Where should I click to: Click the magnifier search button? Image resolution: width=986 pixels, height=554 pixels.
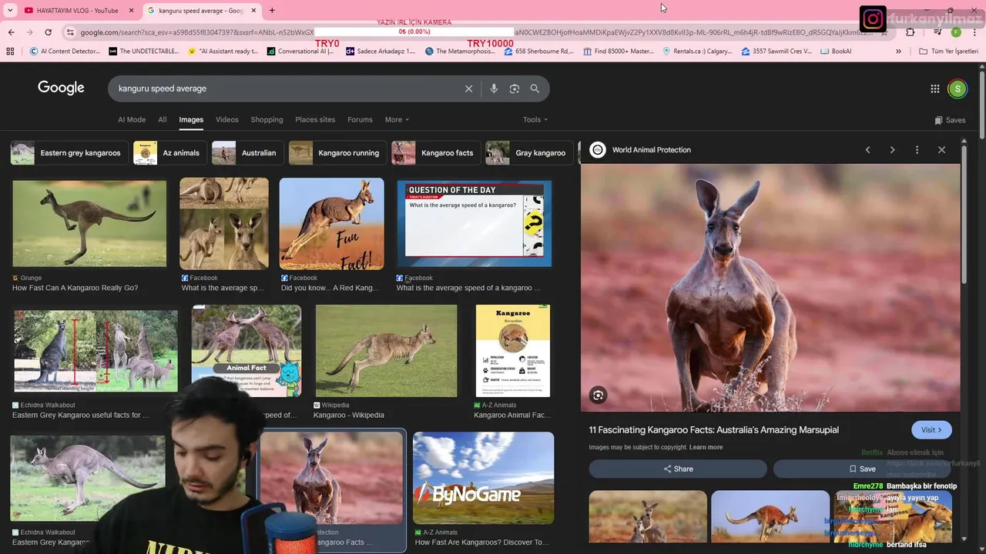tap(535, 88)
